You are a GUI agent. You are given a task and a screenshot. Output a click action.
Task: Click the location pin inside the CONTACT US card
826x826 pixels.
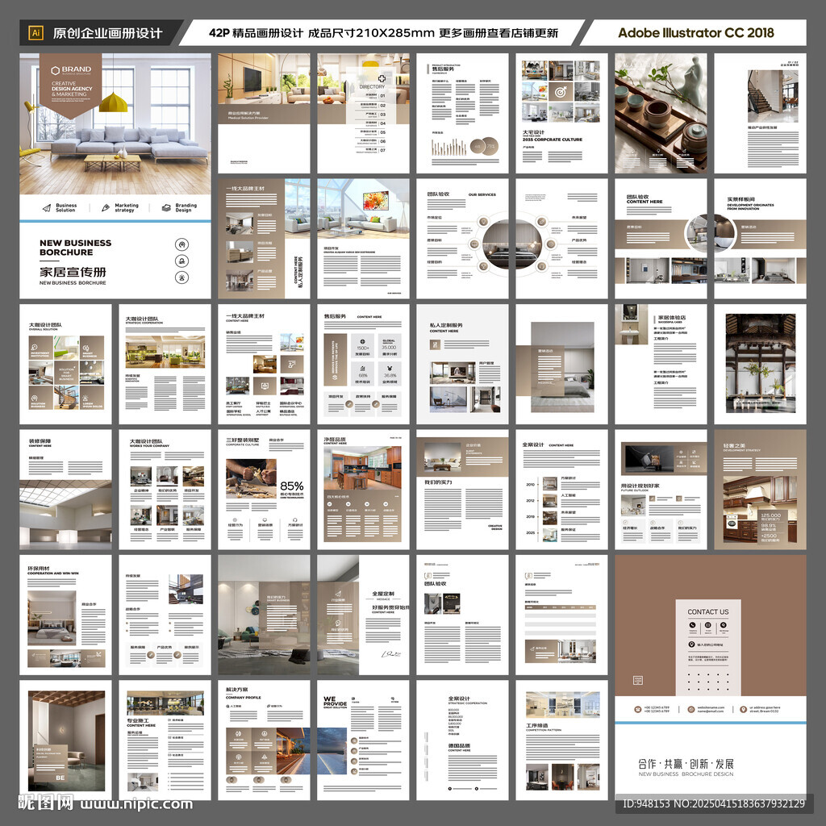[691, 645]
